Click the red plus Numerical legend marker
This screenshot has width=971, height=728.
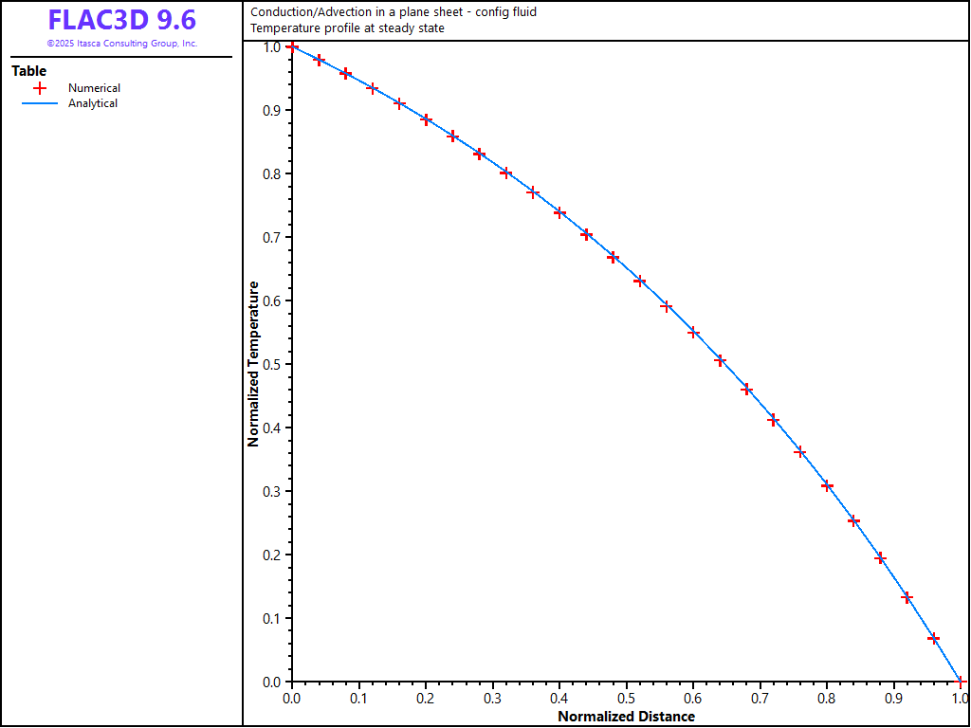click(40, 88)
